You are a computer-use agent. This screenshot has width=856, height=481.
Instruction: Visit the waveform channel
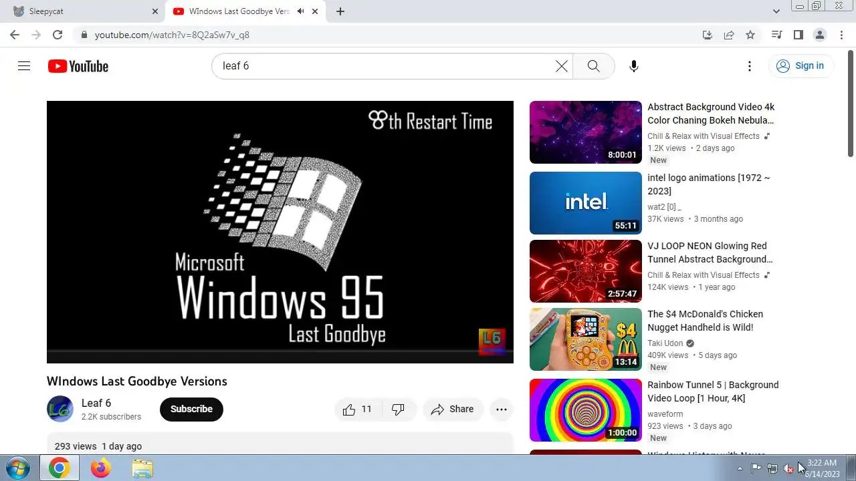665,414
